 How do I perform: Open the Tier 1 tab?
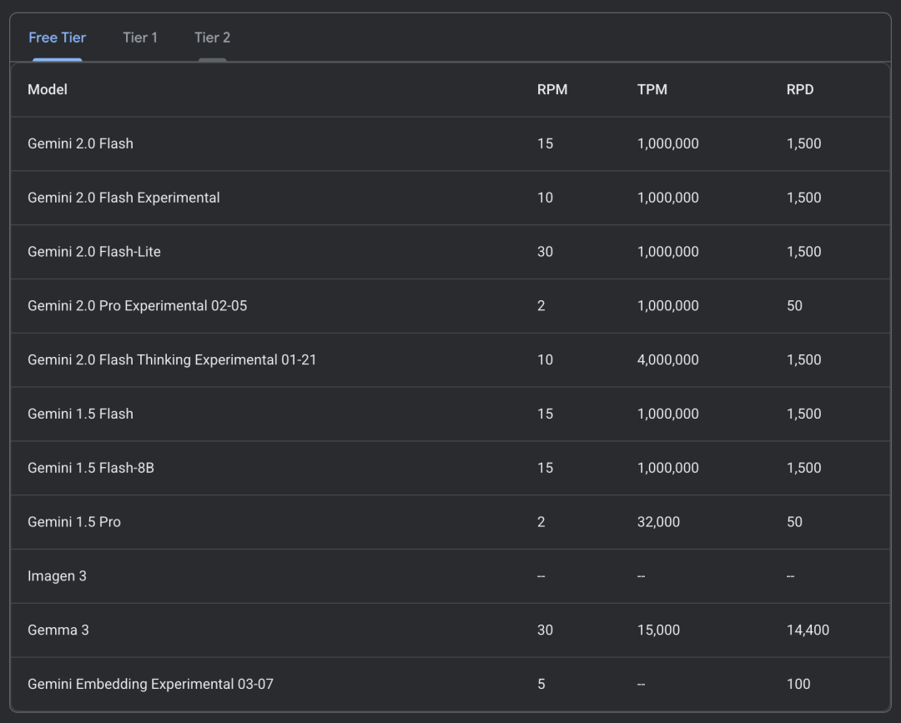tap(140, 38)
